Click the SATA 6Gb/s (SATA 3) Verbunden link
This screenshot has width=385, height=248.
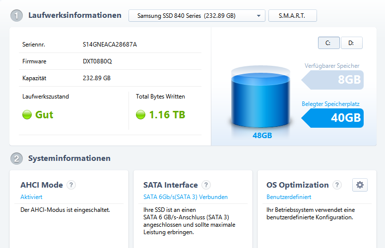click(x=185, y=197)
